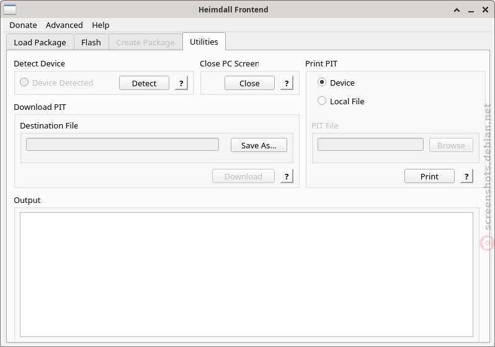Open the Advanced menu

point(65,25)
